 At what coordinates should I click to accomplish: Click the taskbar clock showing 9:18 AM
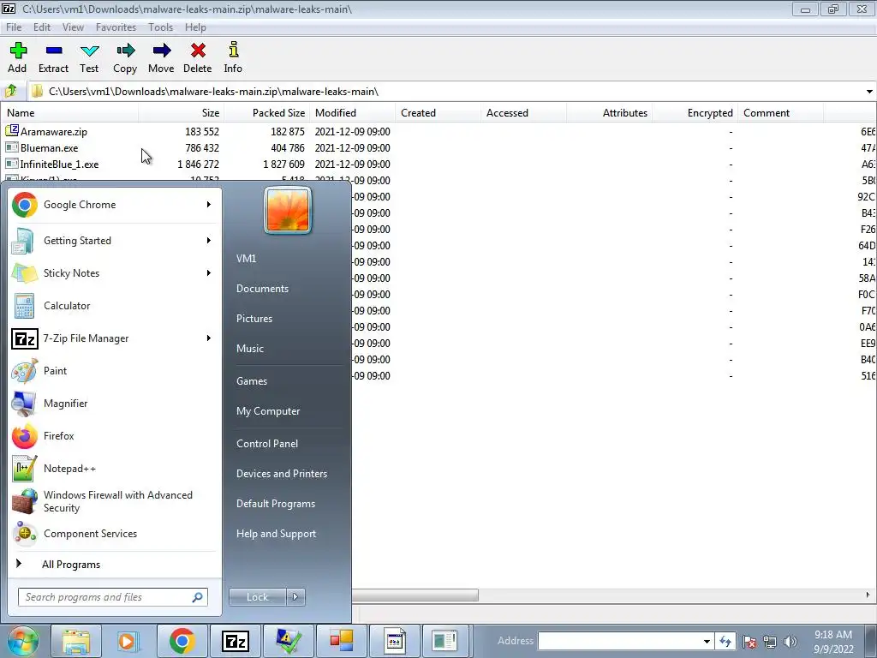tap(833, 642)
